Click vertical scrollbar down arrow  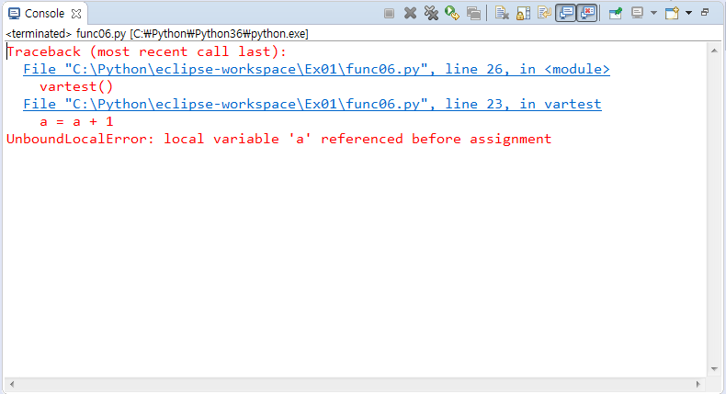714,369
